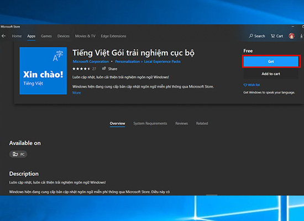Share this language pack
The width and height of the screenshot is (304, 221).
pos(110,69)
